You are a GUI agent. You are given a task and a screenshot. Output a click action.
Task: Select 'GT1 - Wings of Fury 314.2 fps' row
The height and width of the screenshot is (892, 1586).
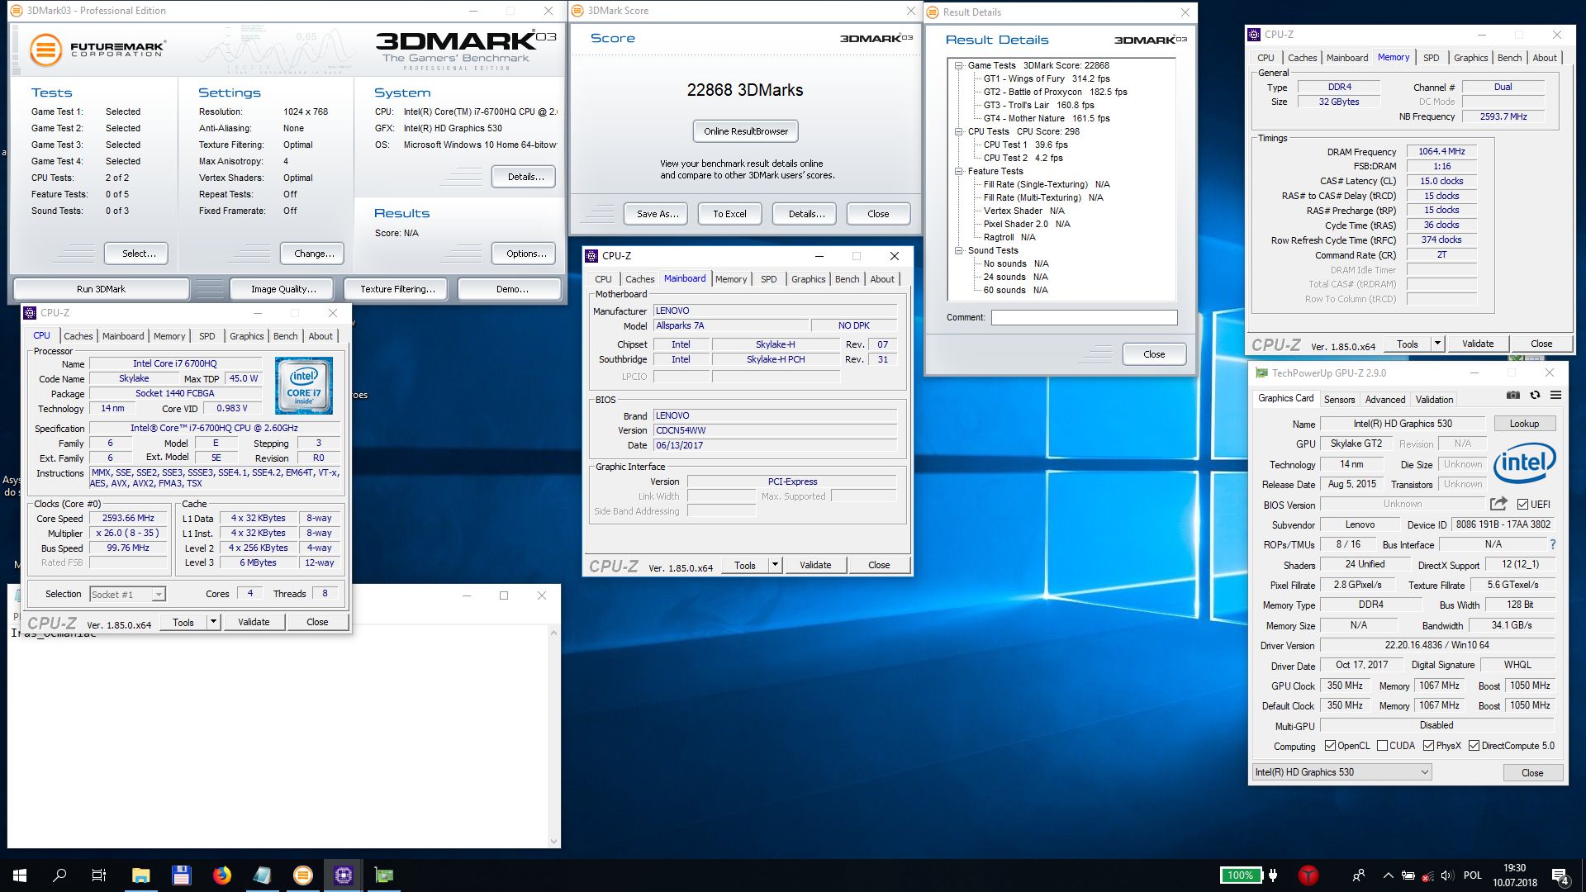[x=1047, y=78]
